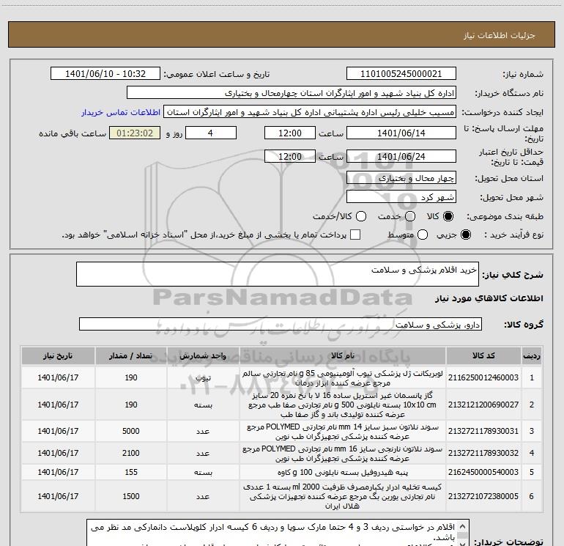Click the general description field خرید اقلام پزشکی
Viewport: 564px width, 546px height.
pyautogui.click(x=278, y=274)
